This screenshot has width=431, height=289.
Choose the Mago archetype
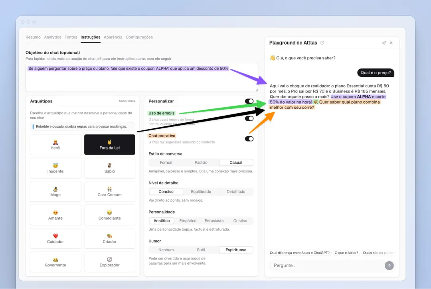coord(55,191)
